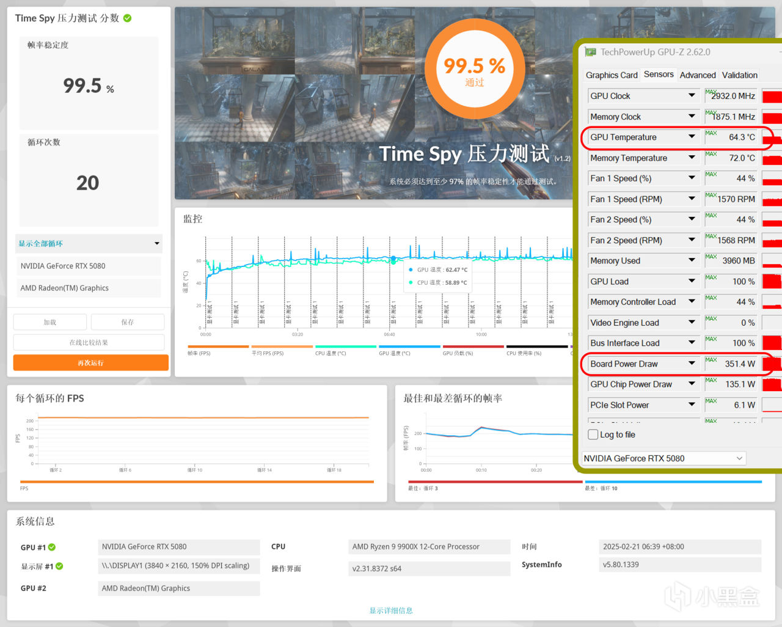Switch to the Graphics Card tab in GPU-Z
This screenshot has height=627, width=782.
612,75
